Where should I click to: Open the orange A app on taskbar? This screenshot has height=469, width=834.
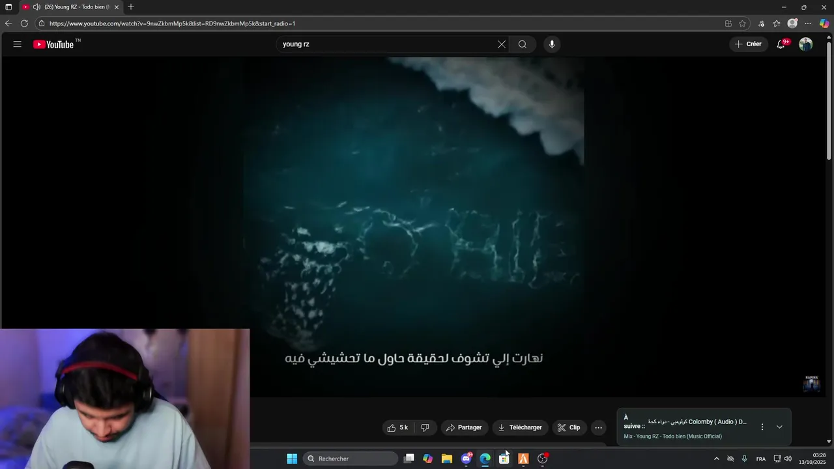[523, 459]
